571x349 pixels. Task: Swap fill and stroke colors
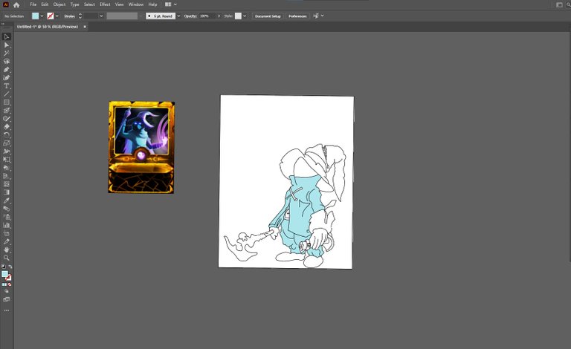click(x=10, y=267)
